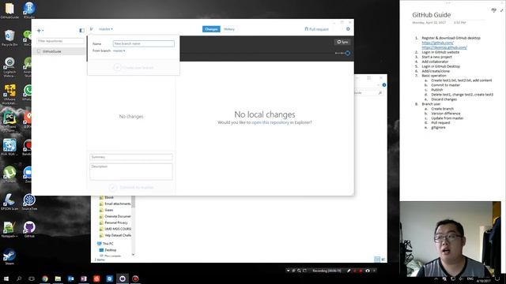Image resolution: width=506 pixels, height=284 pixels.
Task: Open the GitHubGuide folder on desktop
Action: coord(9,10)
